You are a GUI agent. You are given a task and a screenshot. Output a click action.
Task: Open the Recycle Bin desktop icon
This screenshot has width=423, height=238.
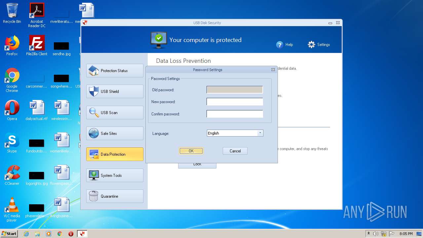[12, 13]
